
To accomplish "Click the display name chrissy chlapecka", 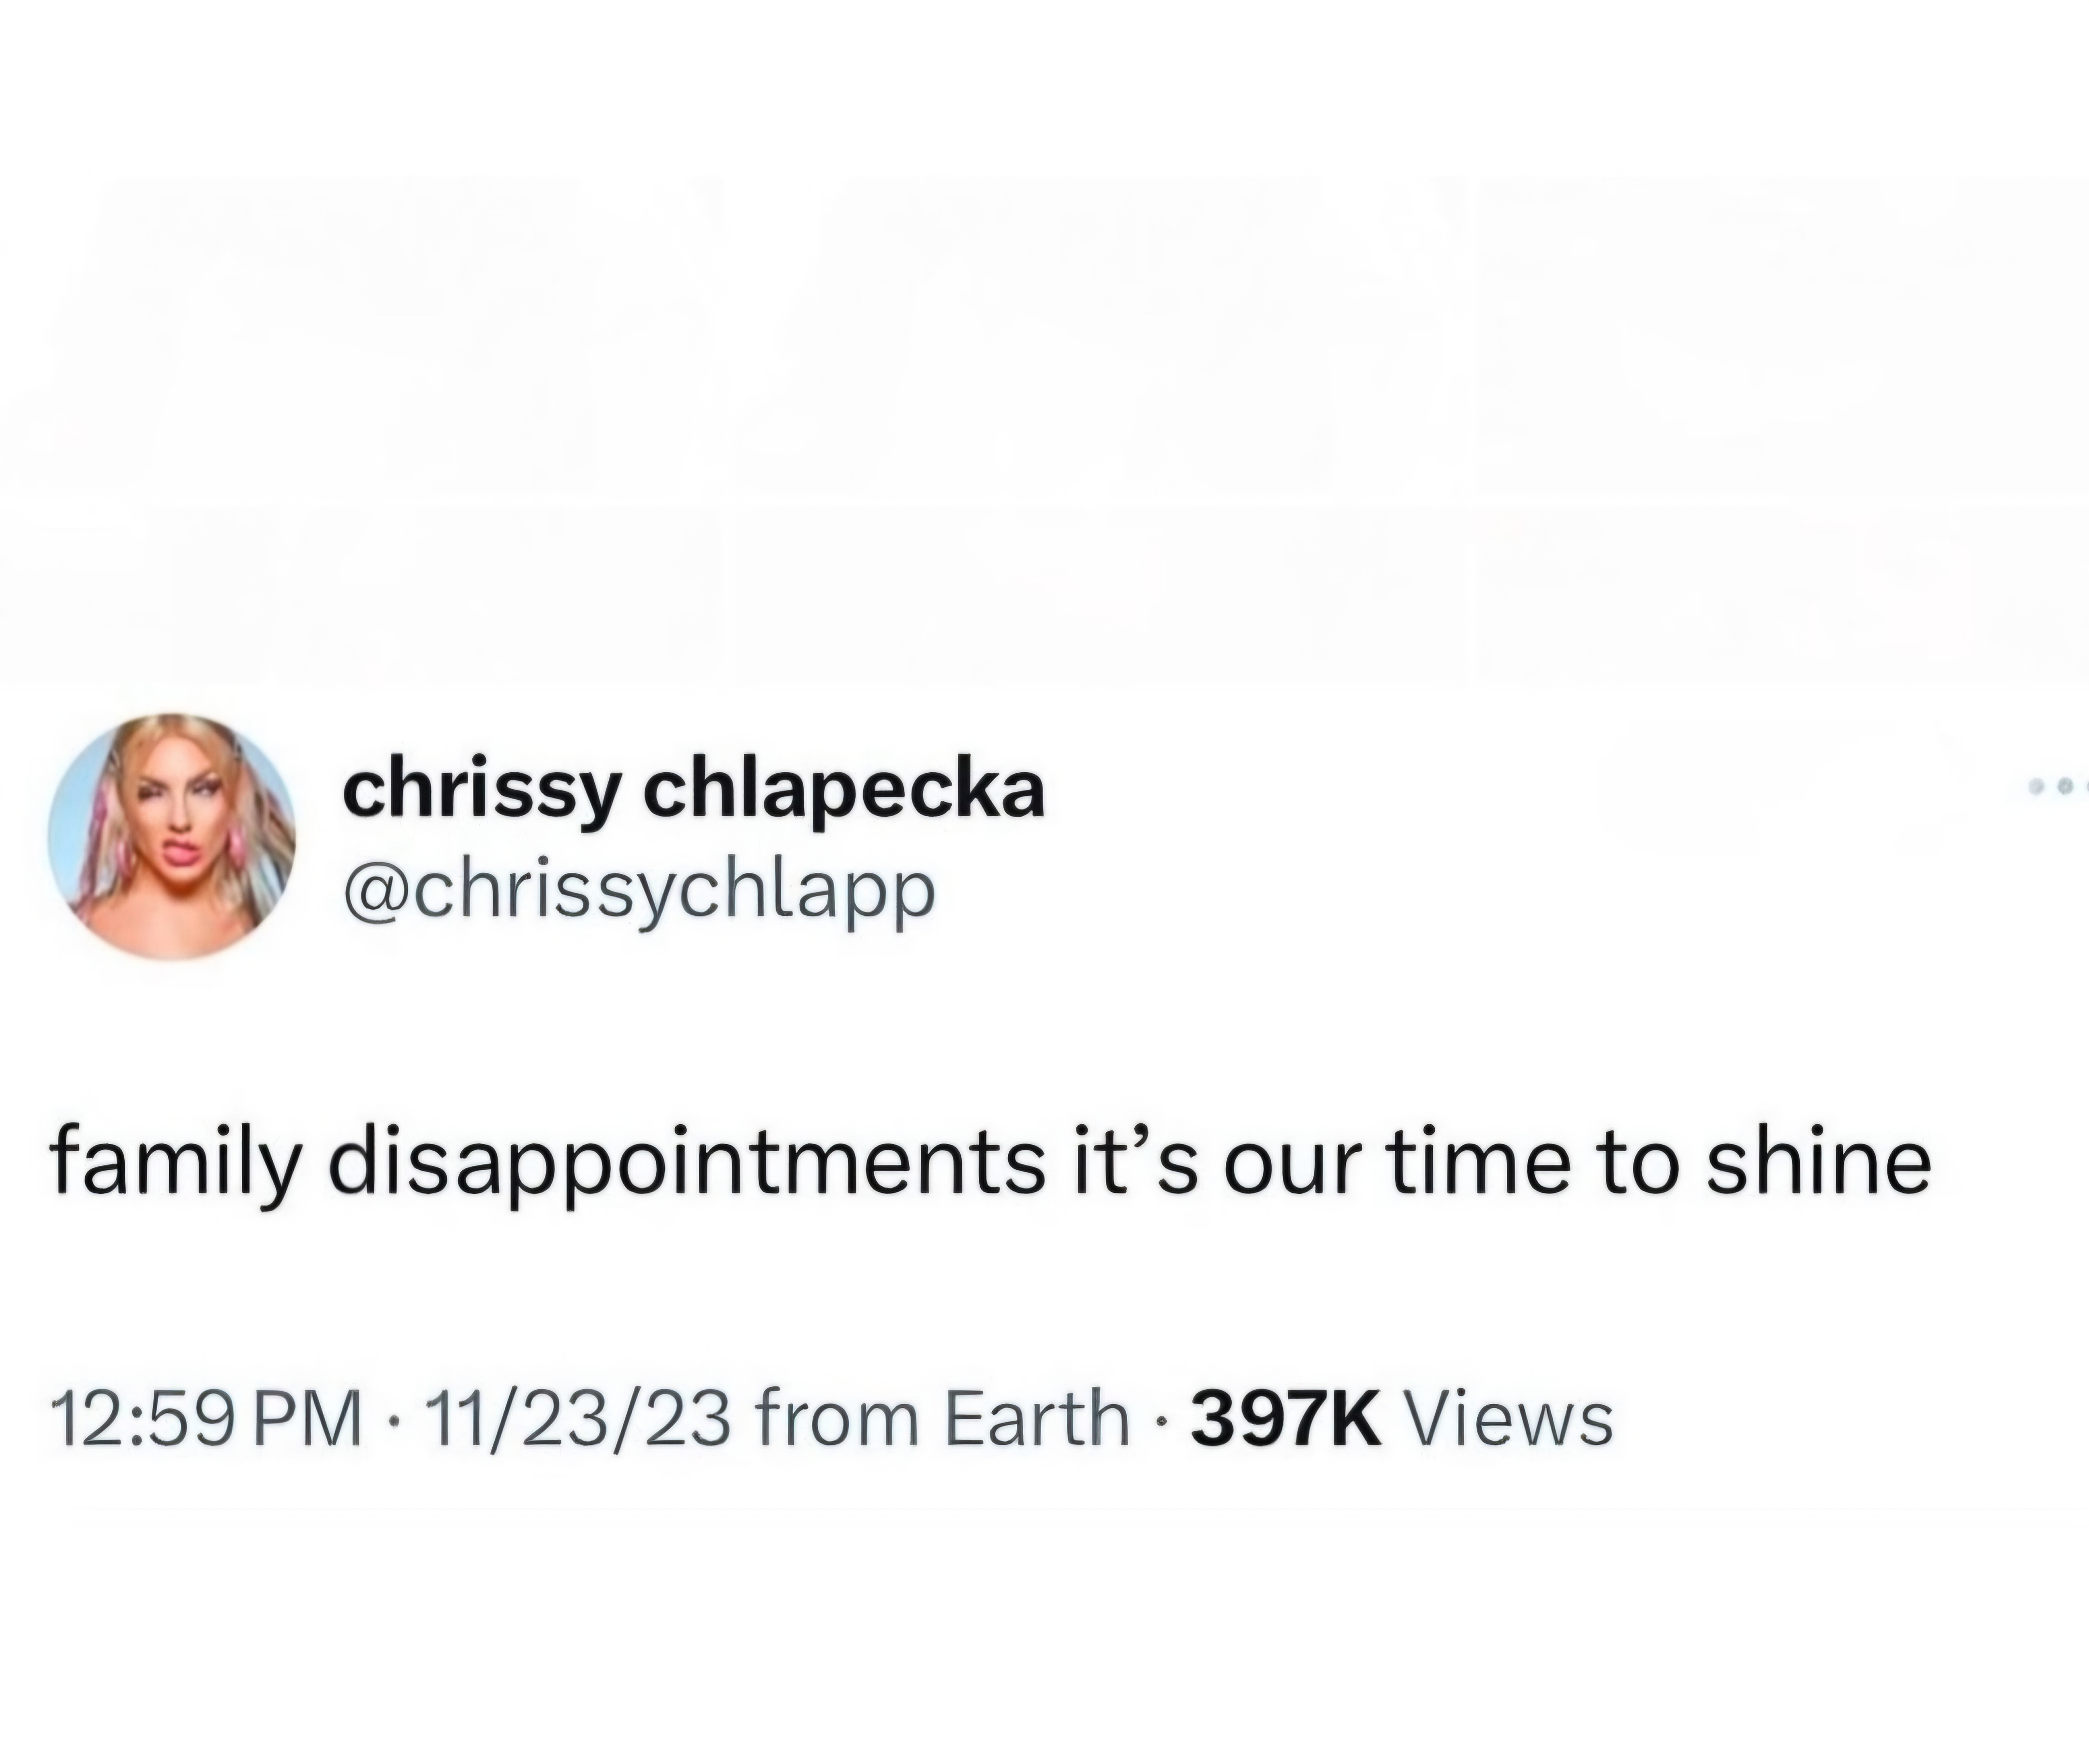I will (693, 792).
